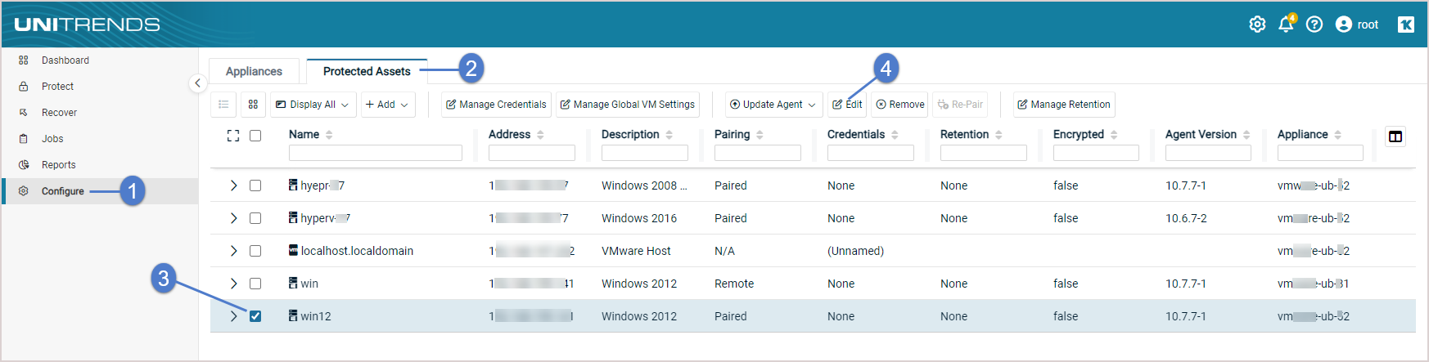
Task: Focus the Pairing filter field
Action: click(757, 153)
